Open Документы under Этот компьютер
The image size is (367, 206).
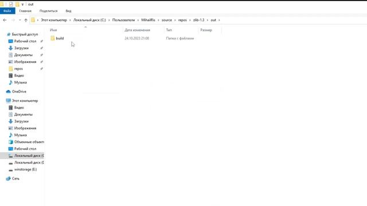click(23, 114)
